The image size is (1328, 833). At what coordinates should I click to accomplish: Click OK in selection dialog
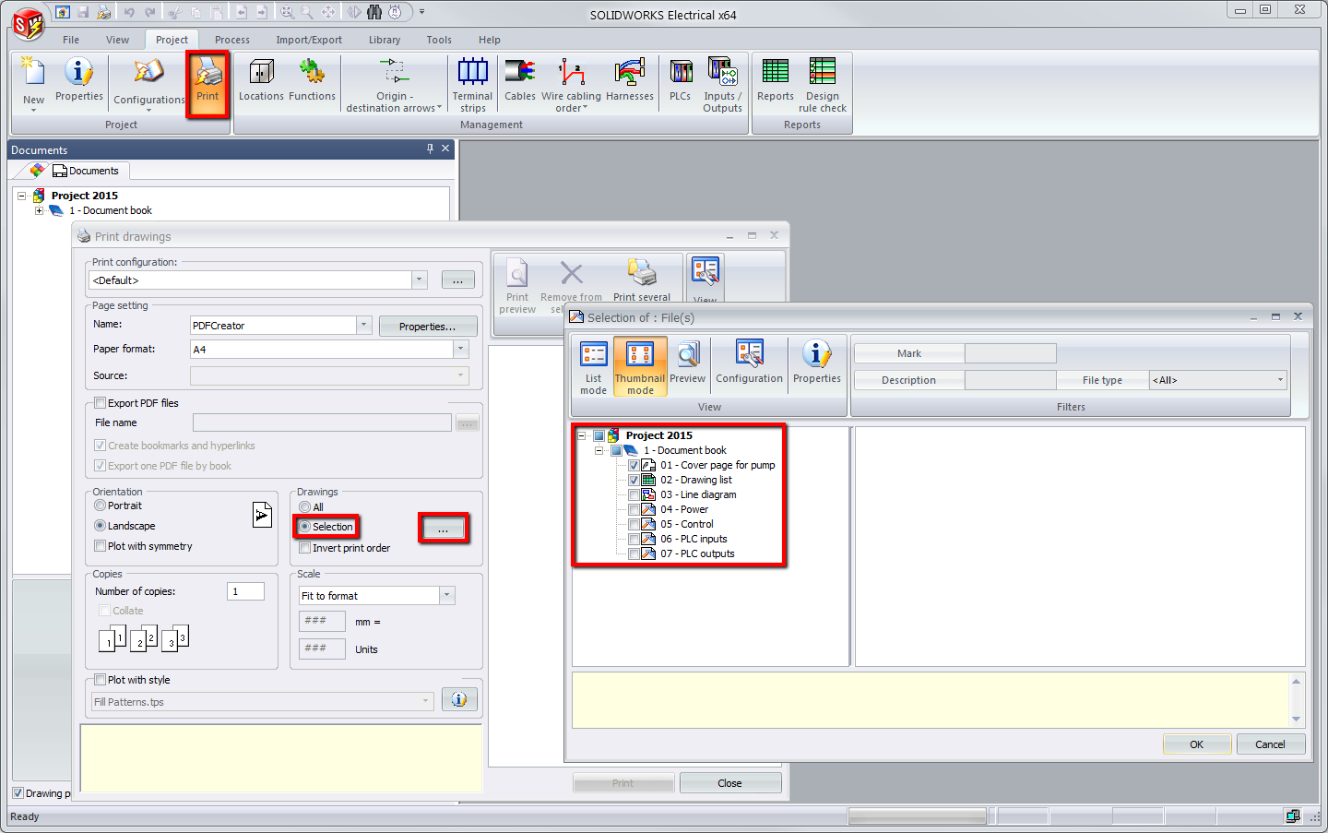[x=1196, y=744]
